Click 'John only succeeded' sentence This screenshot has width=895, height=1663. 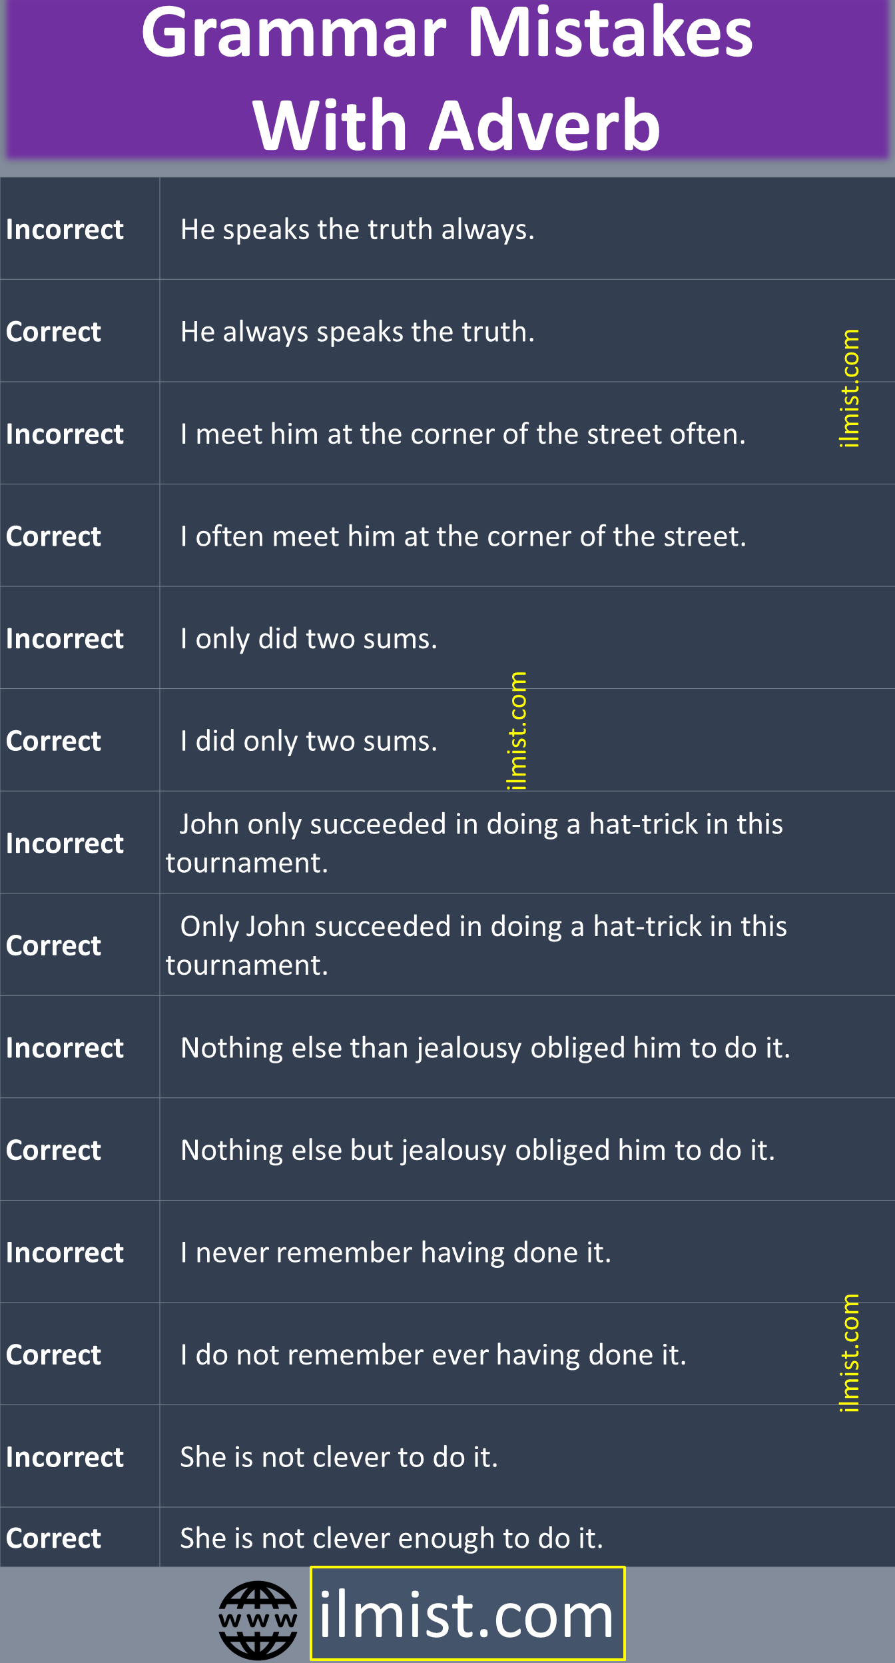474,843
